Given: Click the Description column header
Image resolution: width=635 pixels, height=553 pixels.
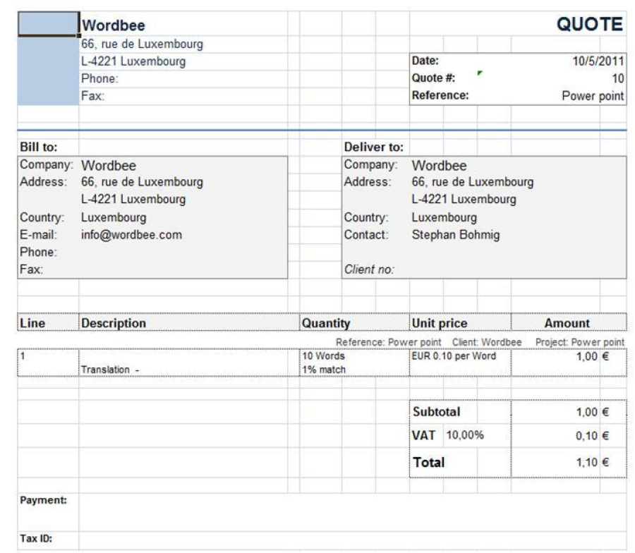Looking at the screenshot, I should (x=114, y=323).
